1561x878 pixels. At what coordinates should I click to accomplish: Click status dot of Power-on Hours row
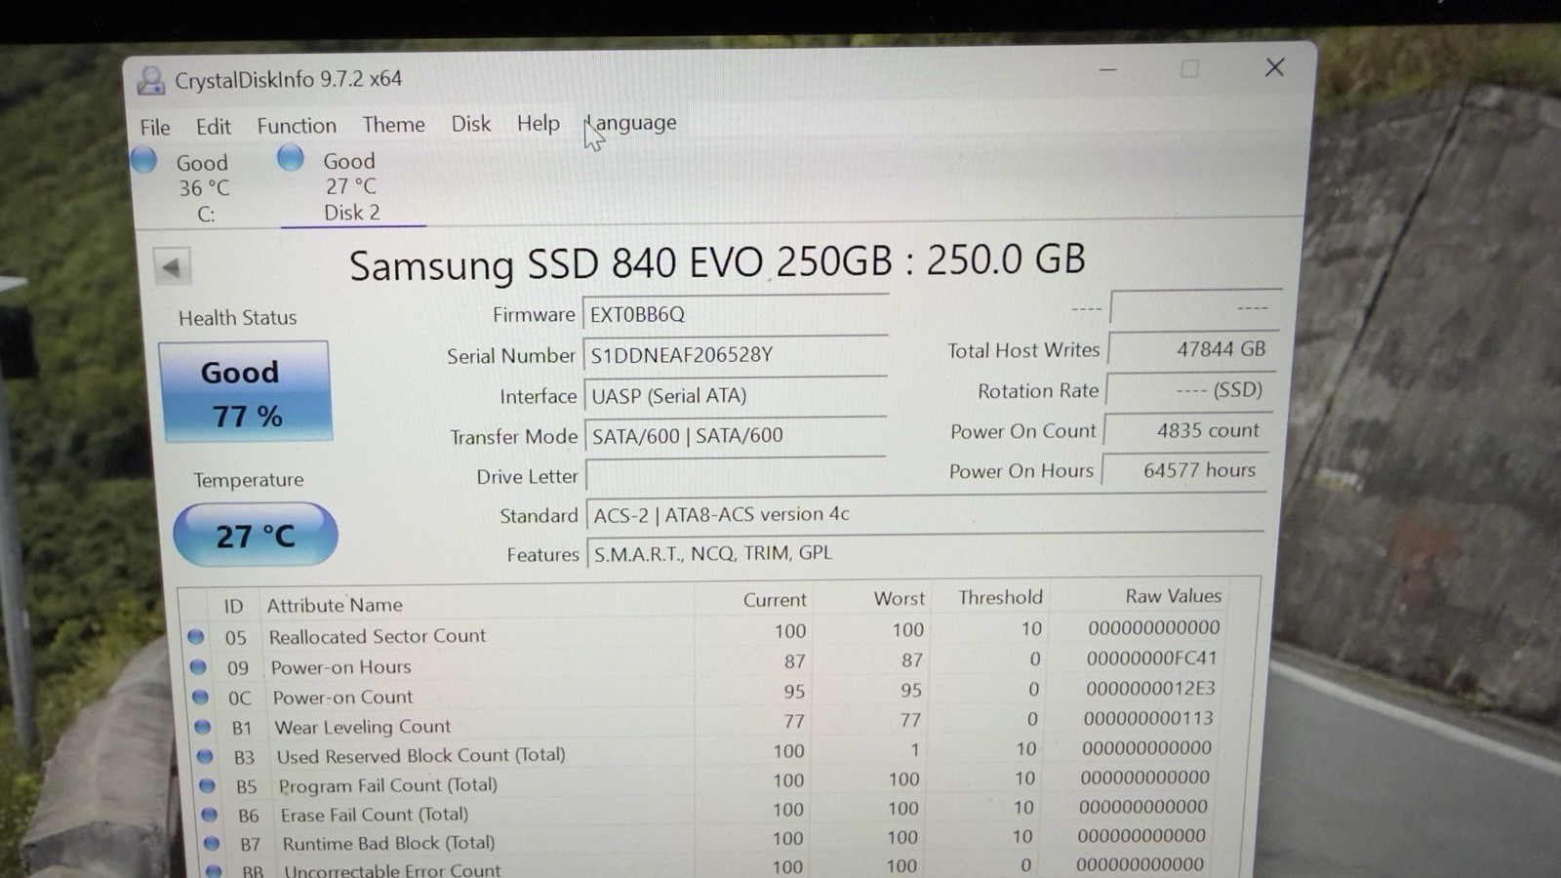coord(198,667)
